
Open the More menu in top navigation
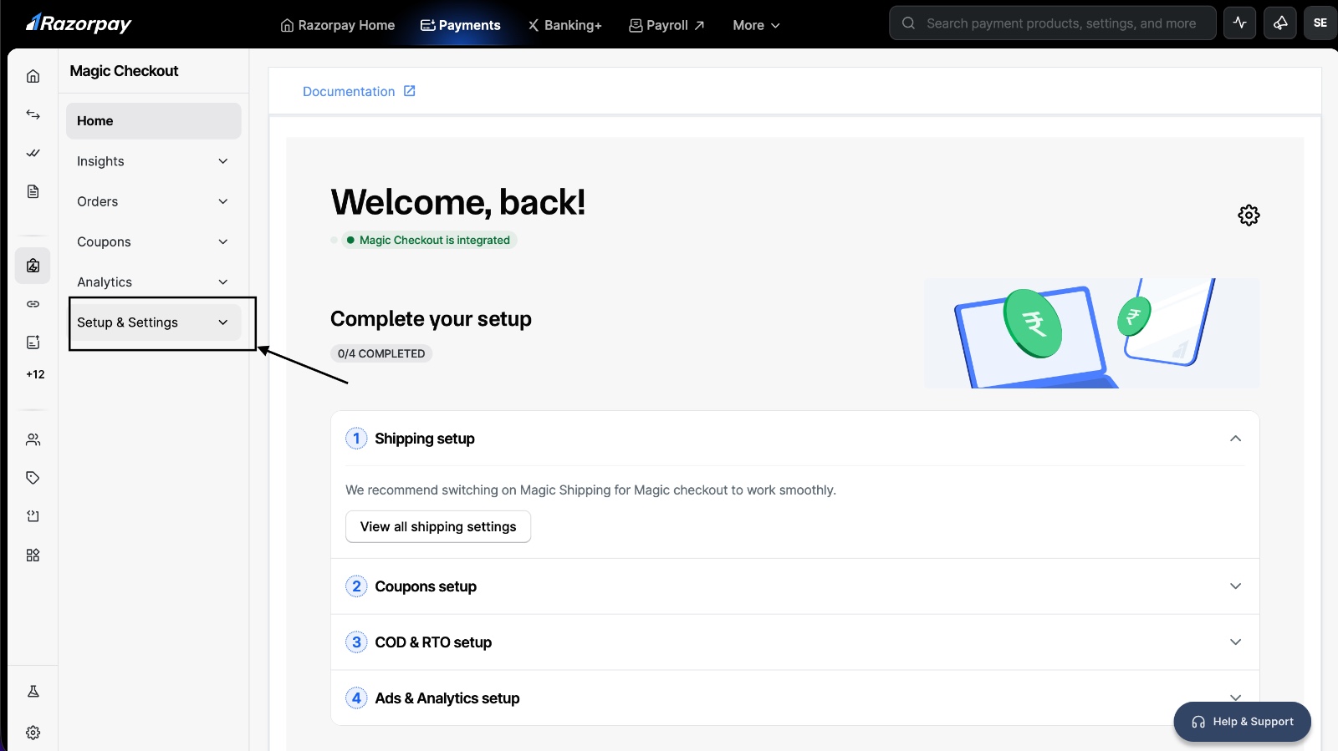756,25
